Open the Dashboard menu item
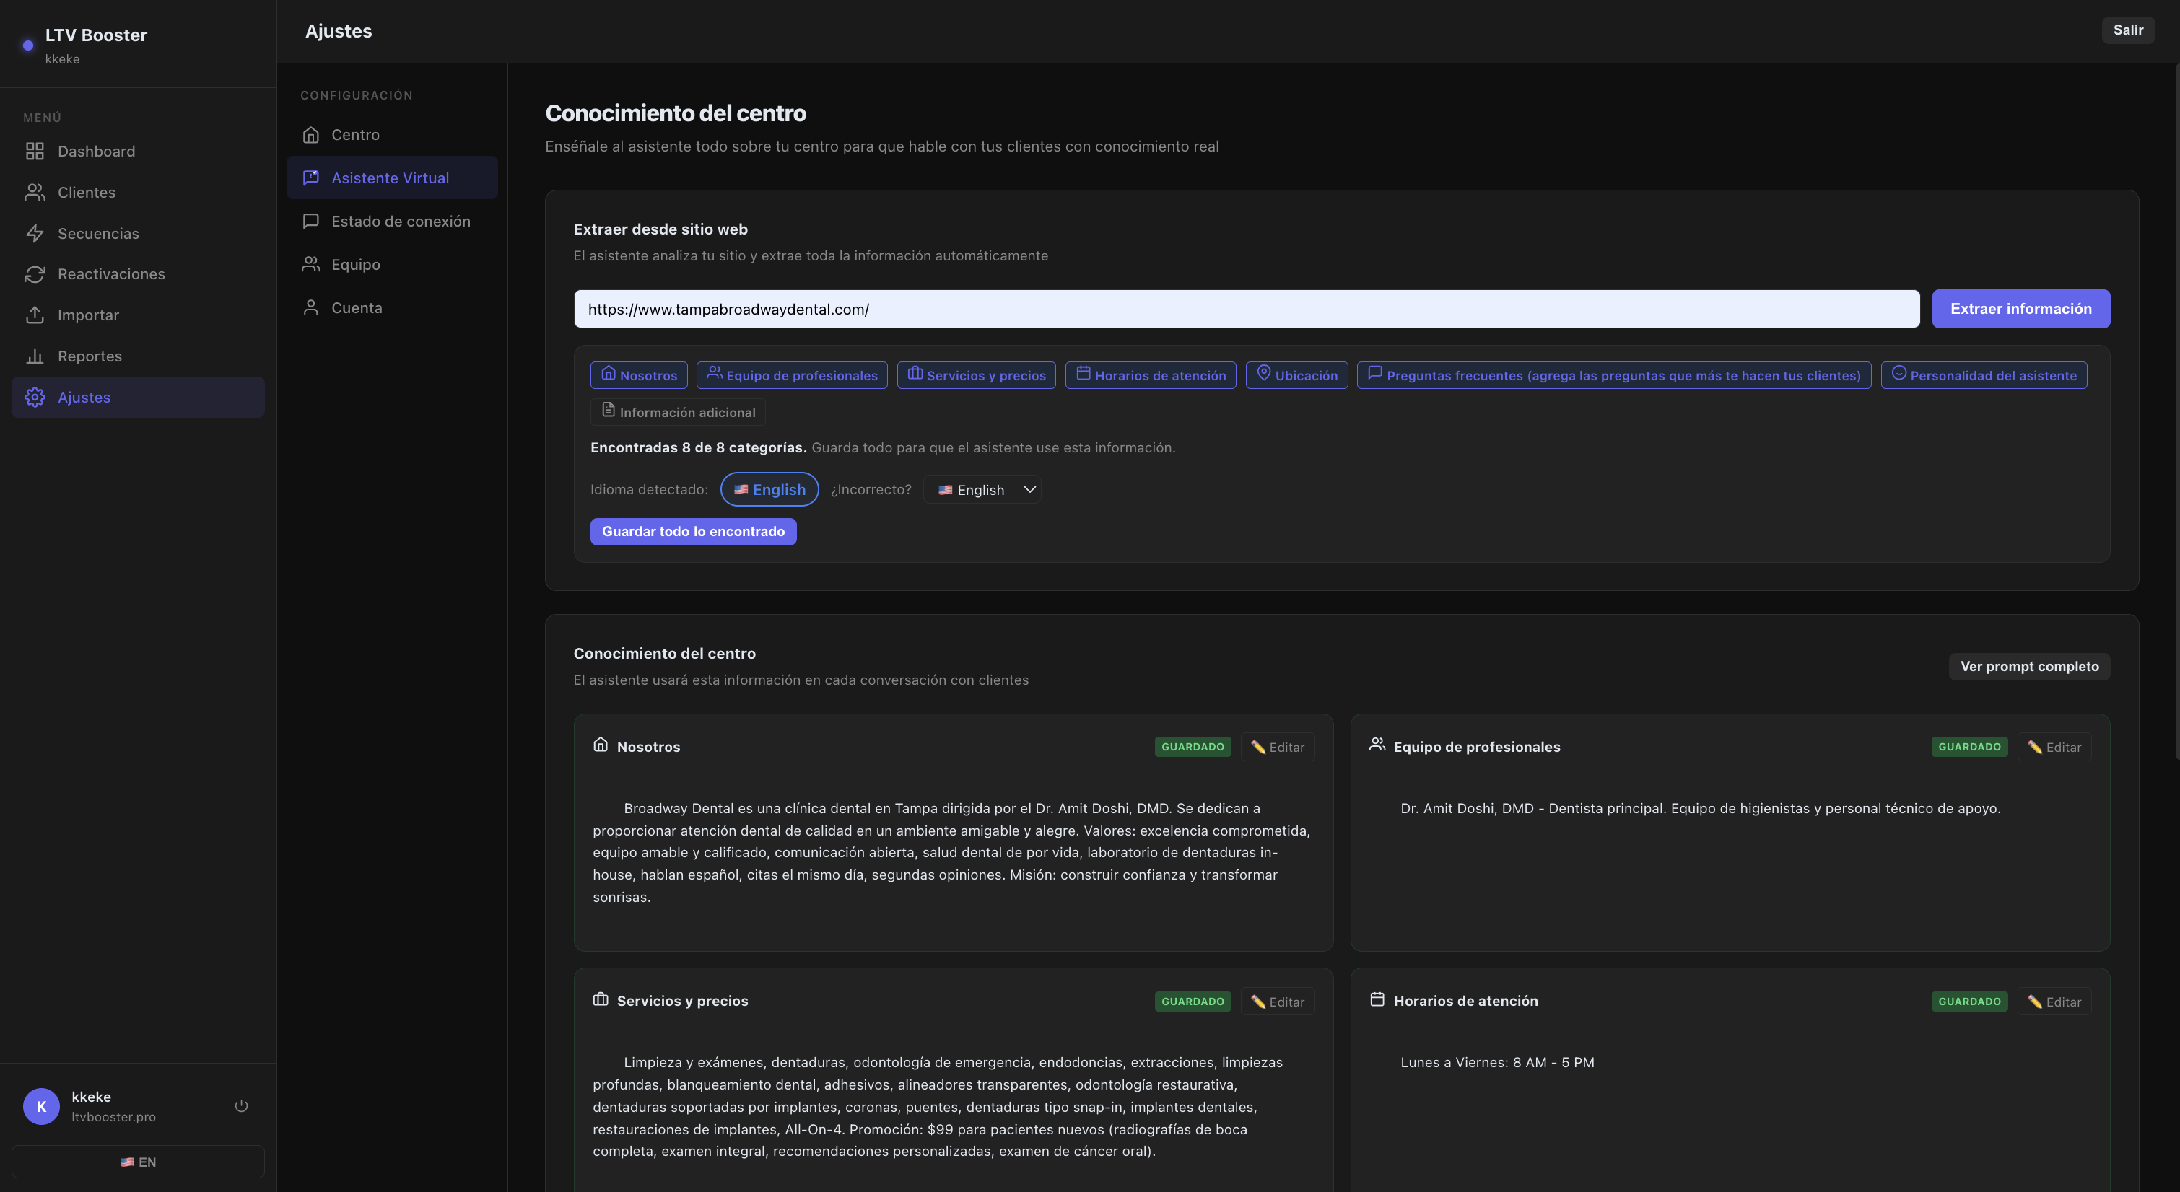Screen dimensions: 2180x1192 coord(138,152)
